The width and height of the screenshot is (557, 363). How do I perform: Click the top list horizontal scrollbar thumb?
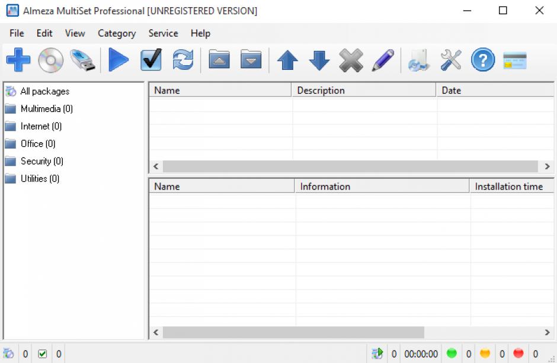pos(350,166)
